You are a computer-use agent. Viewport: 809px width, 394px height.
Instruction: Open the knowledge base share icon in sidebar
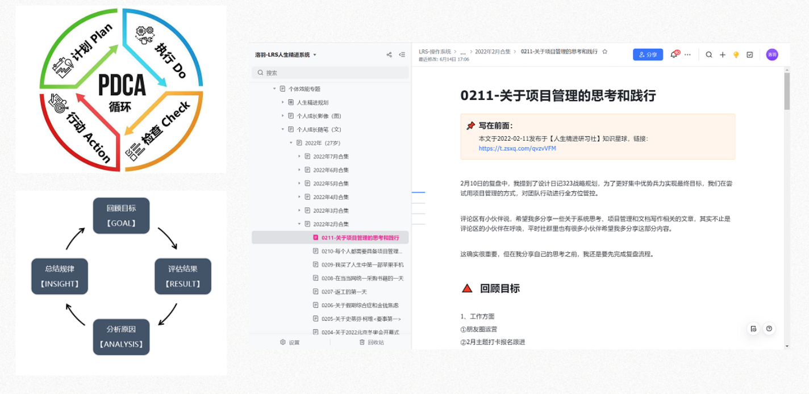pos(389,55)
